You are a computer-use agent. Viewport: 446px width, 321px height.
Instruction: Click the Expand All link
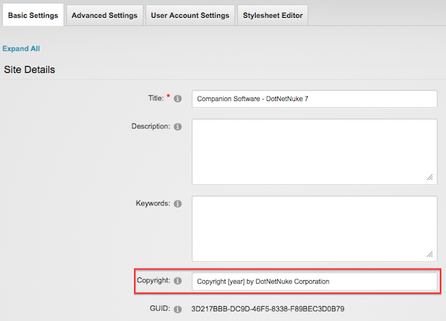pyautogui.click(x=22, y=49)
